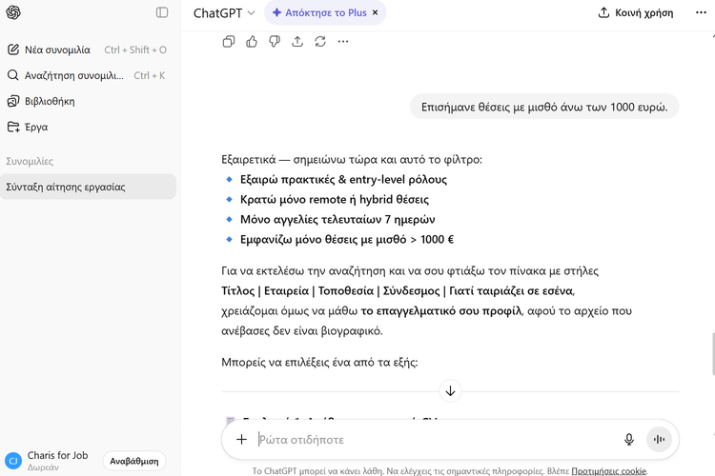Open Κοινή χρήση share button
This screenshot has width=715, height=476.
click(x=635, y=13)
